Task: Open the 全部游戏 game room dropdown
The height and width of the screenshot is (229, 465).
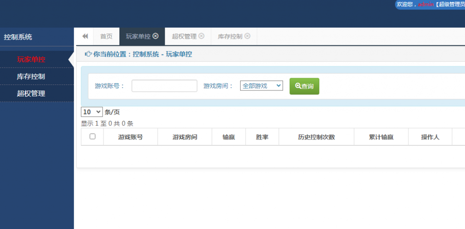Action: (x=261, y=85)
